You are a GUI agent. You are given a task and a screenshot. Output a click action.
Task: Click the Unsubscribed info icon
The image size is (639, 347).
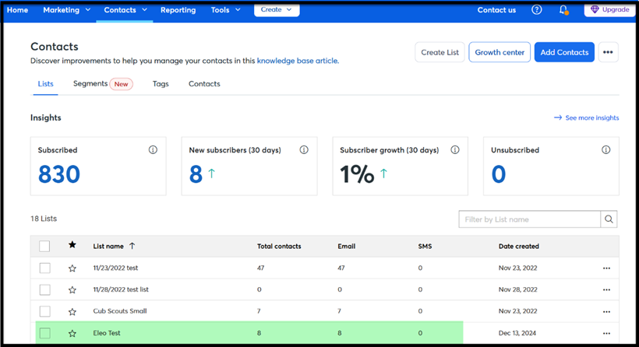606,149
